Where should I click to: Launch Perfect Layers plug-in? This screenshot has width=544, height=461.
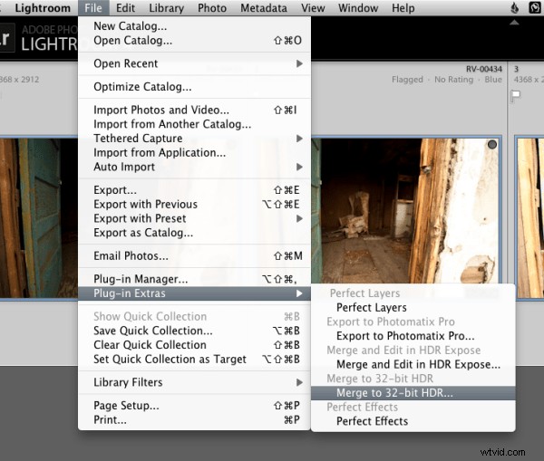(x=413, y=307)
